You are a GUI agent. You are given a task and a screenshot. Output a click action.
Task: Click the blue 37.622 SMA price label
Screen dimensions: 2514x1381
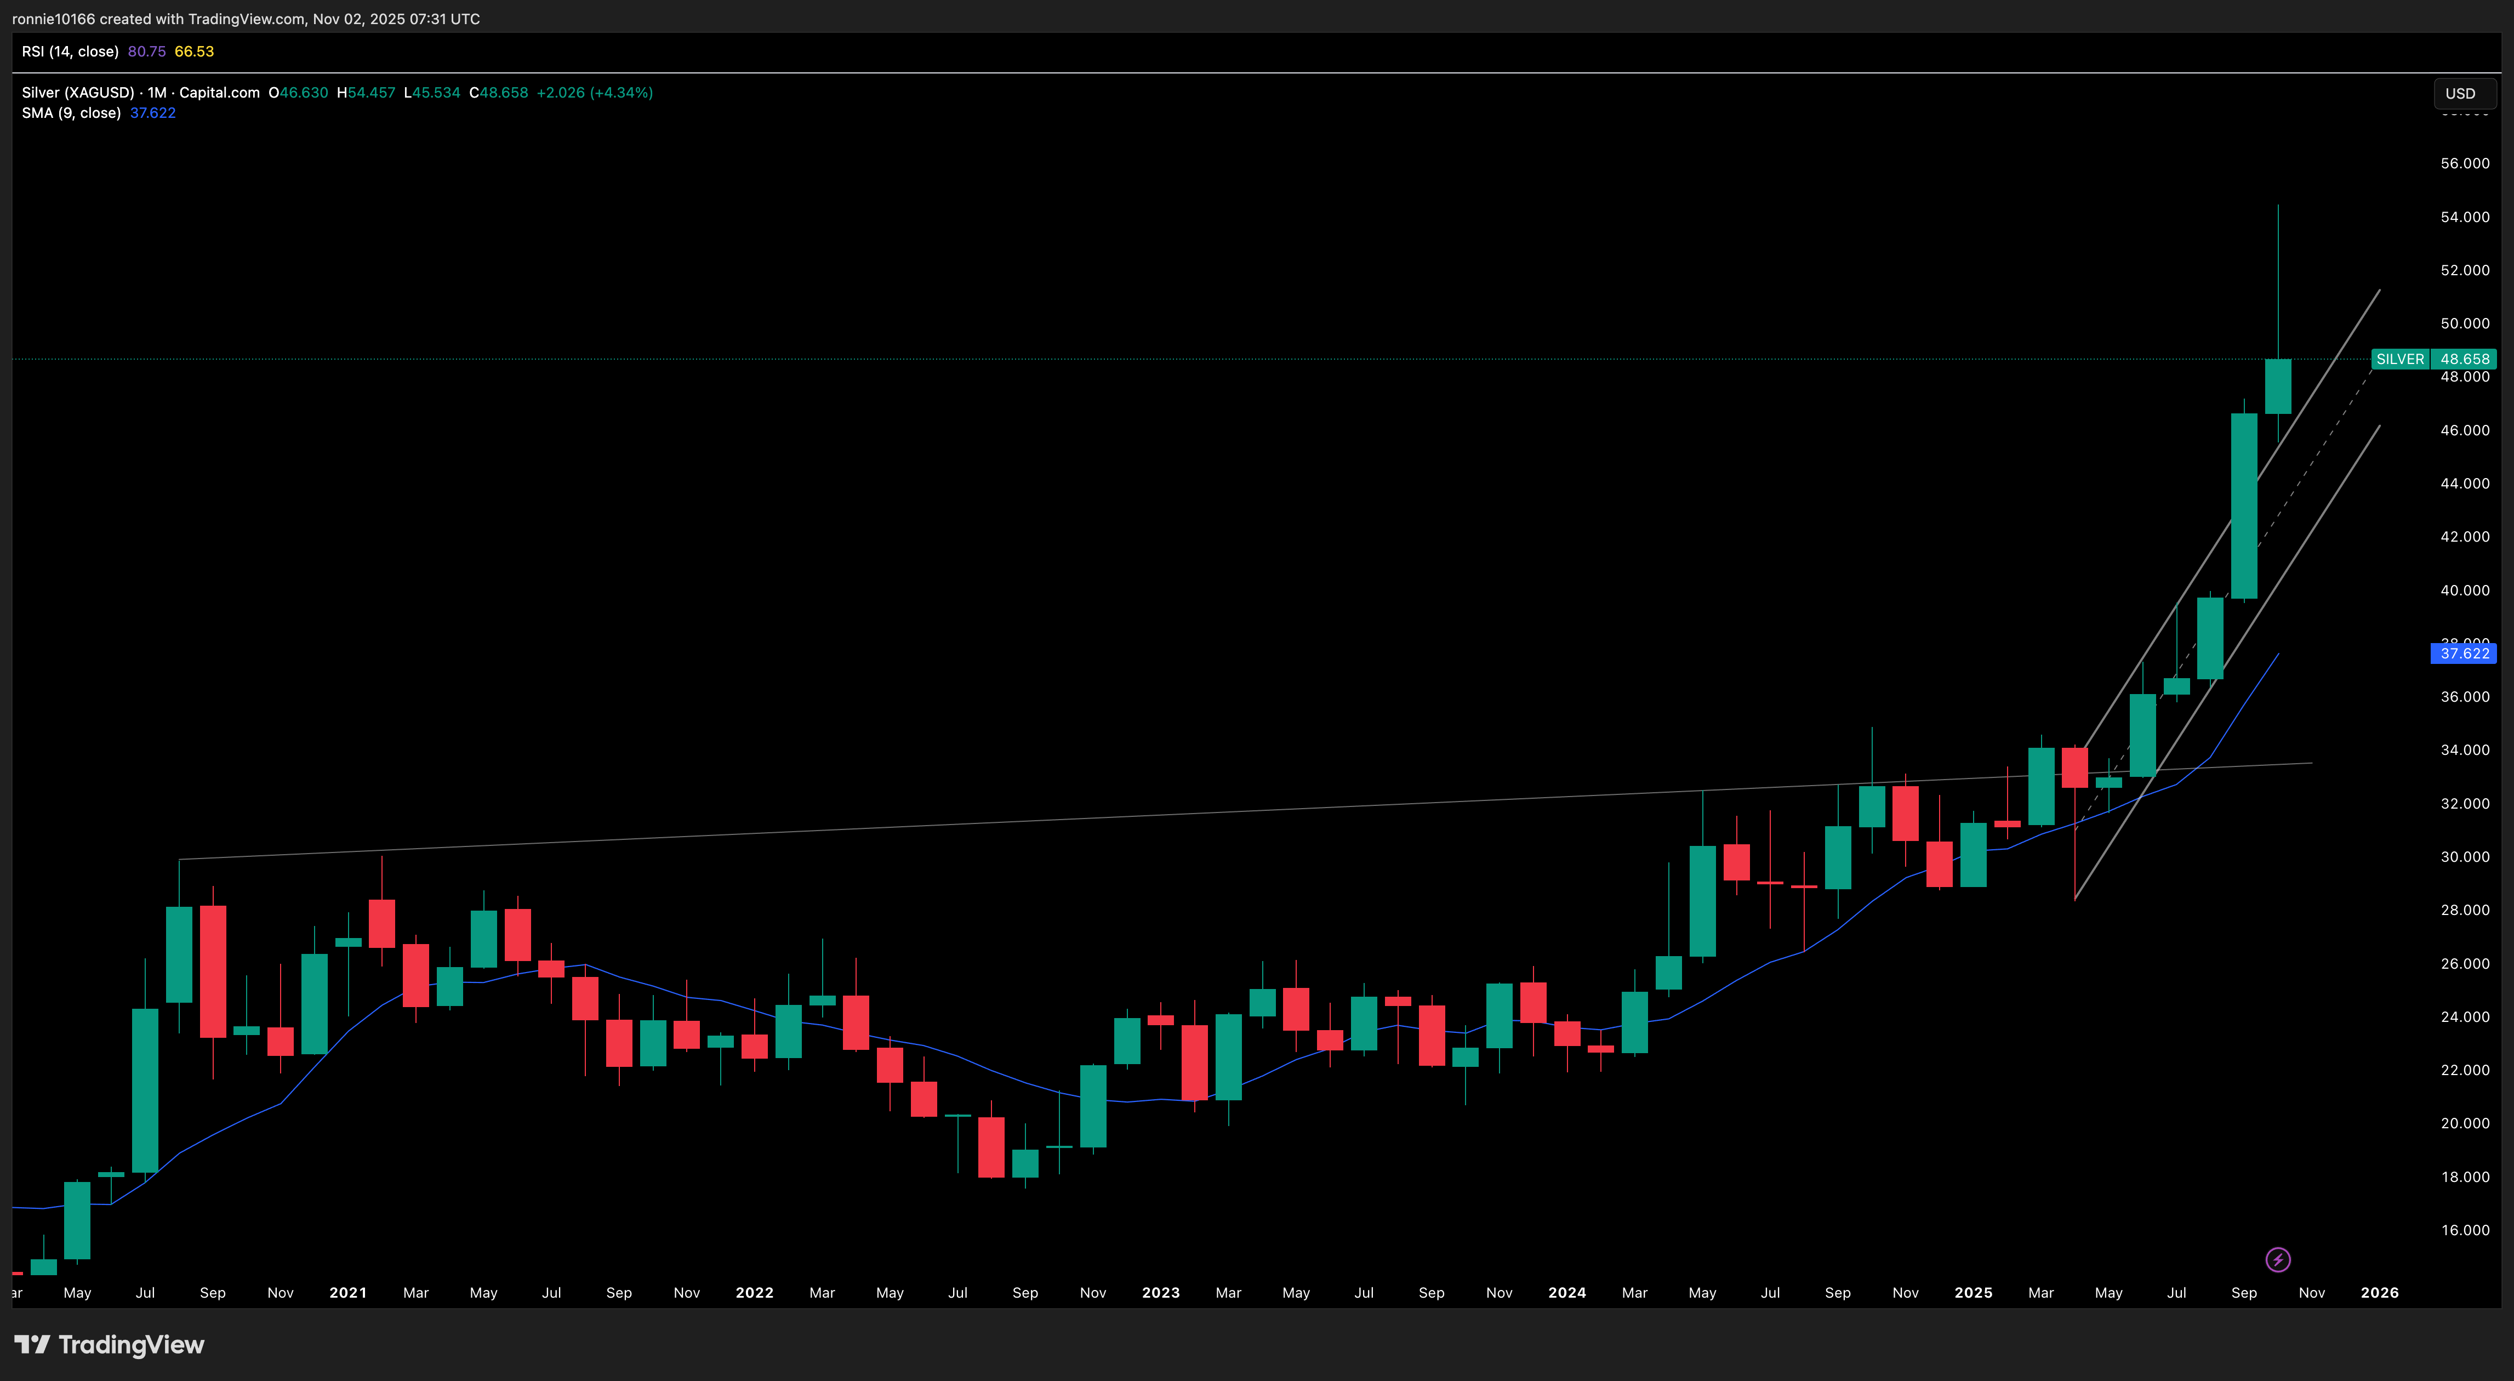2463,654
